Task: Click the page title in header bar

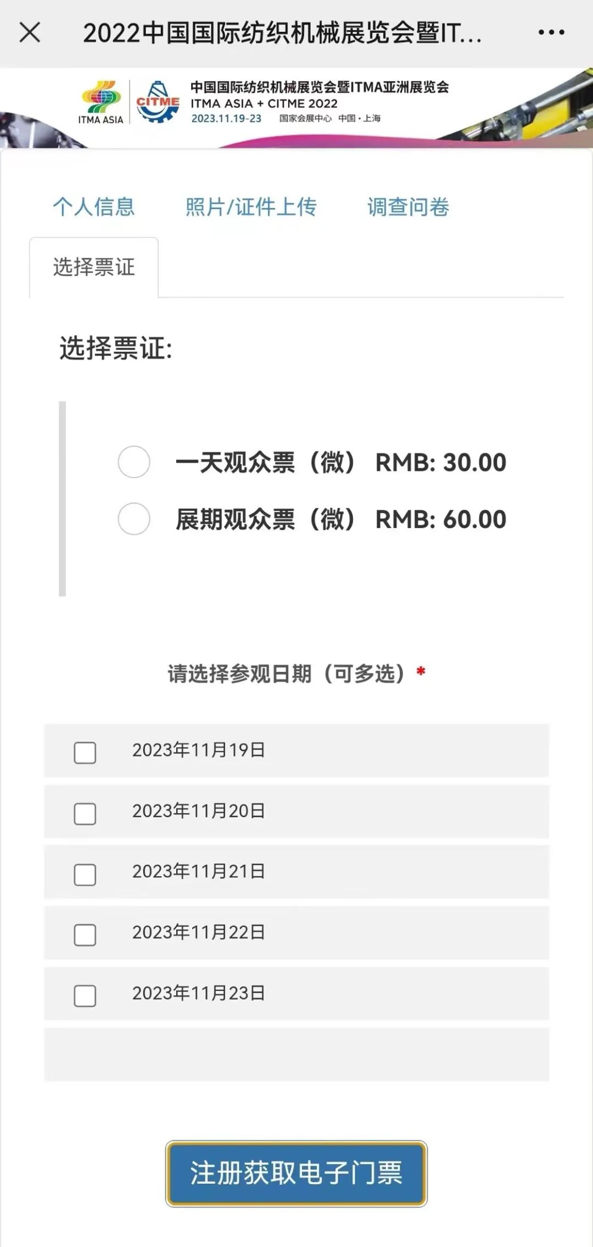Action: point(283,33)
